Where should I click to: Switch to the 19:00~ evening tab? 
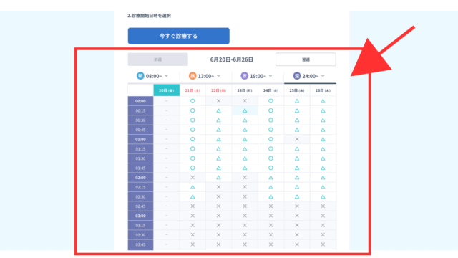tap(256, 76)
